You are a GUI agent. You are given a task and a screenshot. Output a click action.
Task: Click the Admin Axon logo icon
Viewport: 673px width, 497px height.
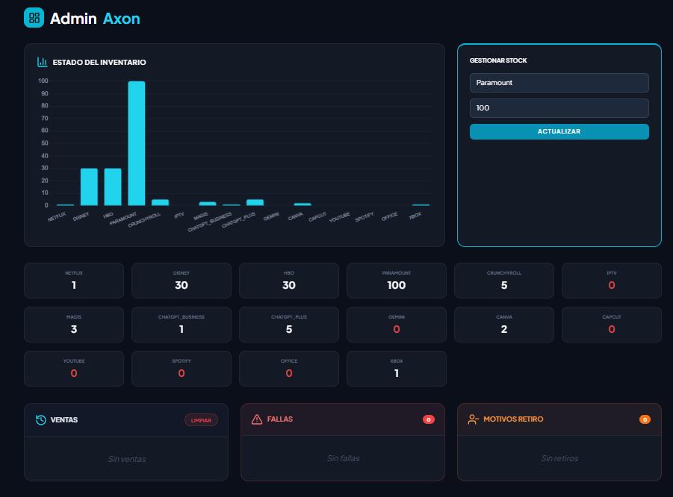click(x=34, y=18)
